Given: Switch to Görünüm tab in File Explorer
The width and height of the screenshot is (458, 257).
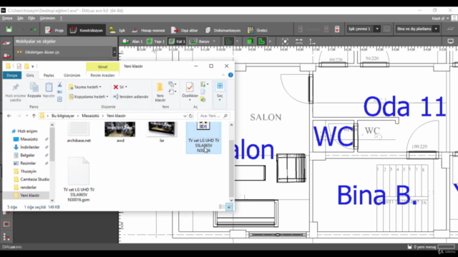Looking at the screenshot, I should point(72,75).
